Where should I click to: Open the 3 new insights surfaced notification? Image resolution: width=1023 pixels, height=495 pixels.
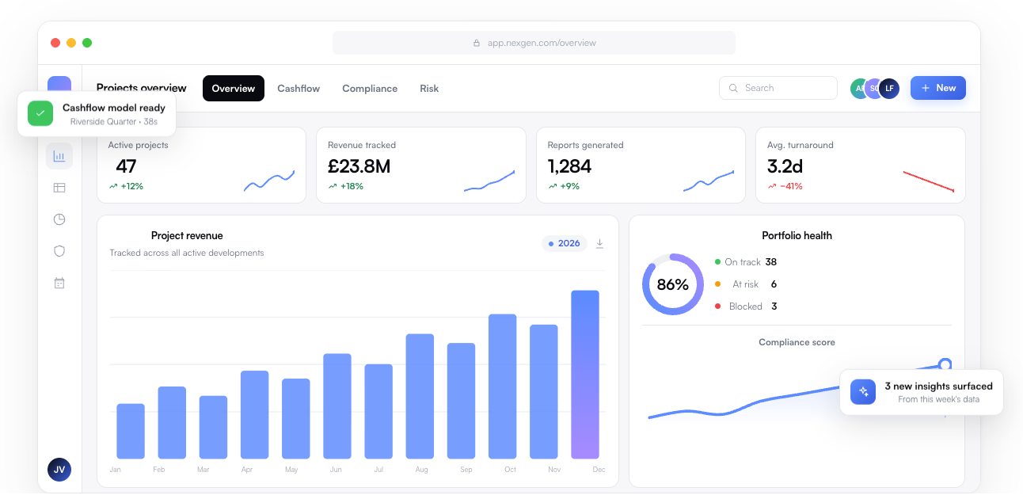pyautogui.click(x=922, y=392)
